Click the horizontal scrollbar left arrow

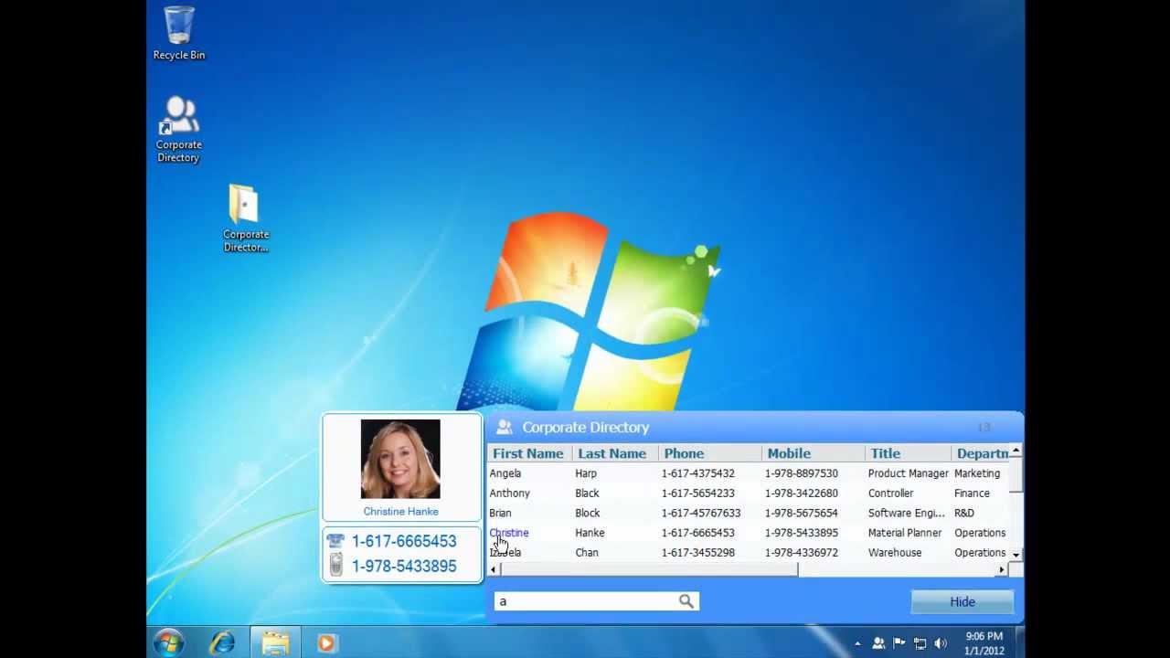coord(494,569)
